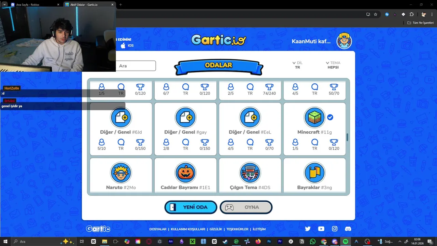
Task: Open the İLETİŞİM link
Action: 259,229
